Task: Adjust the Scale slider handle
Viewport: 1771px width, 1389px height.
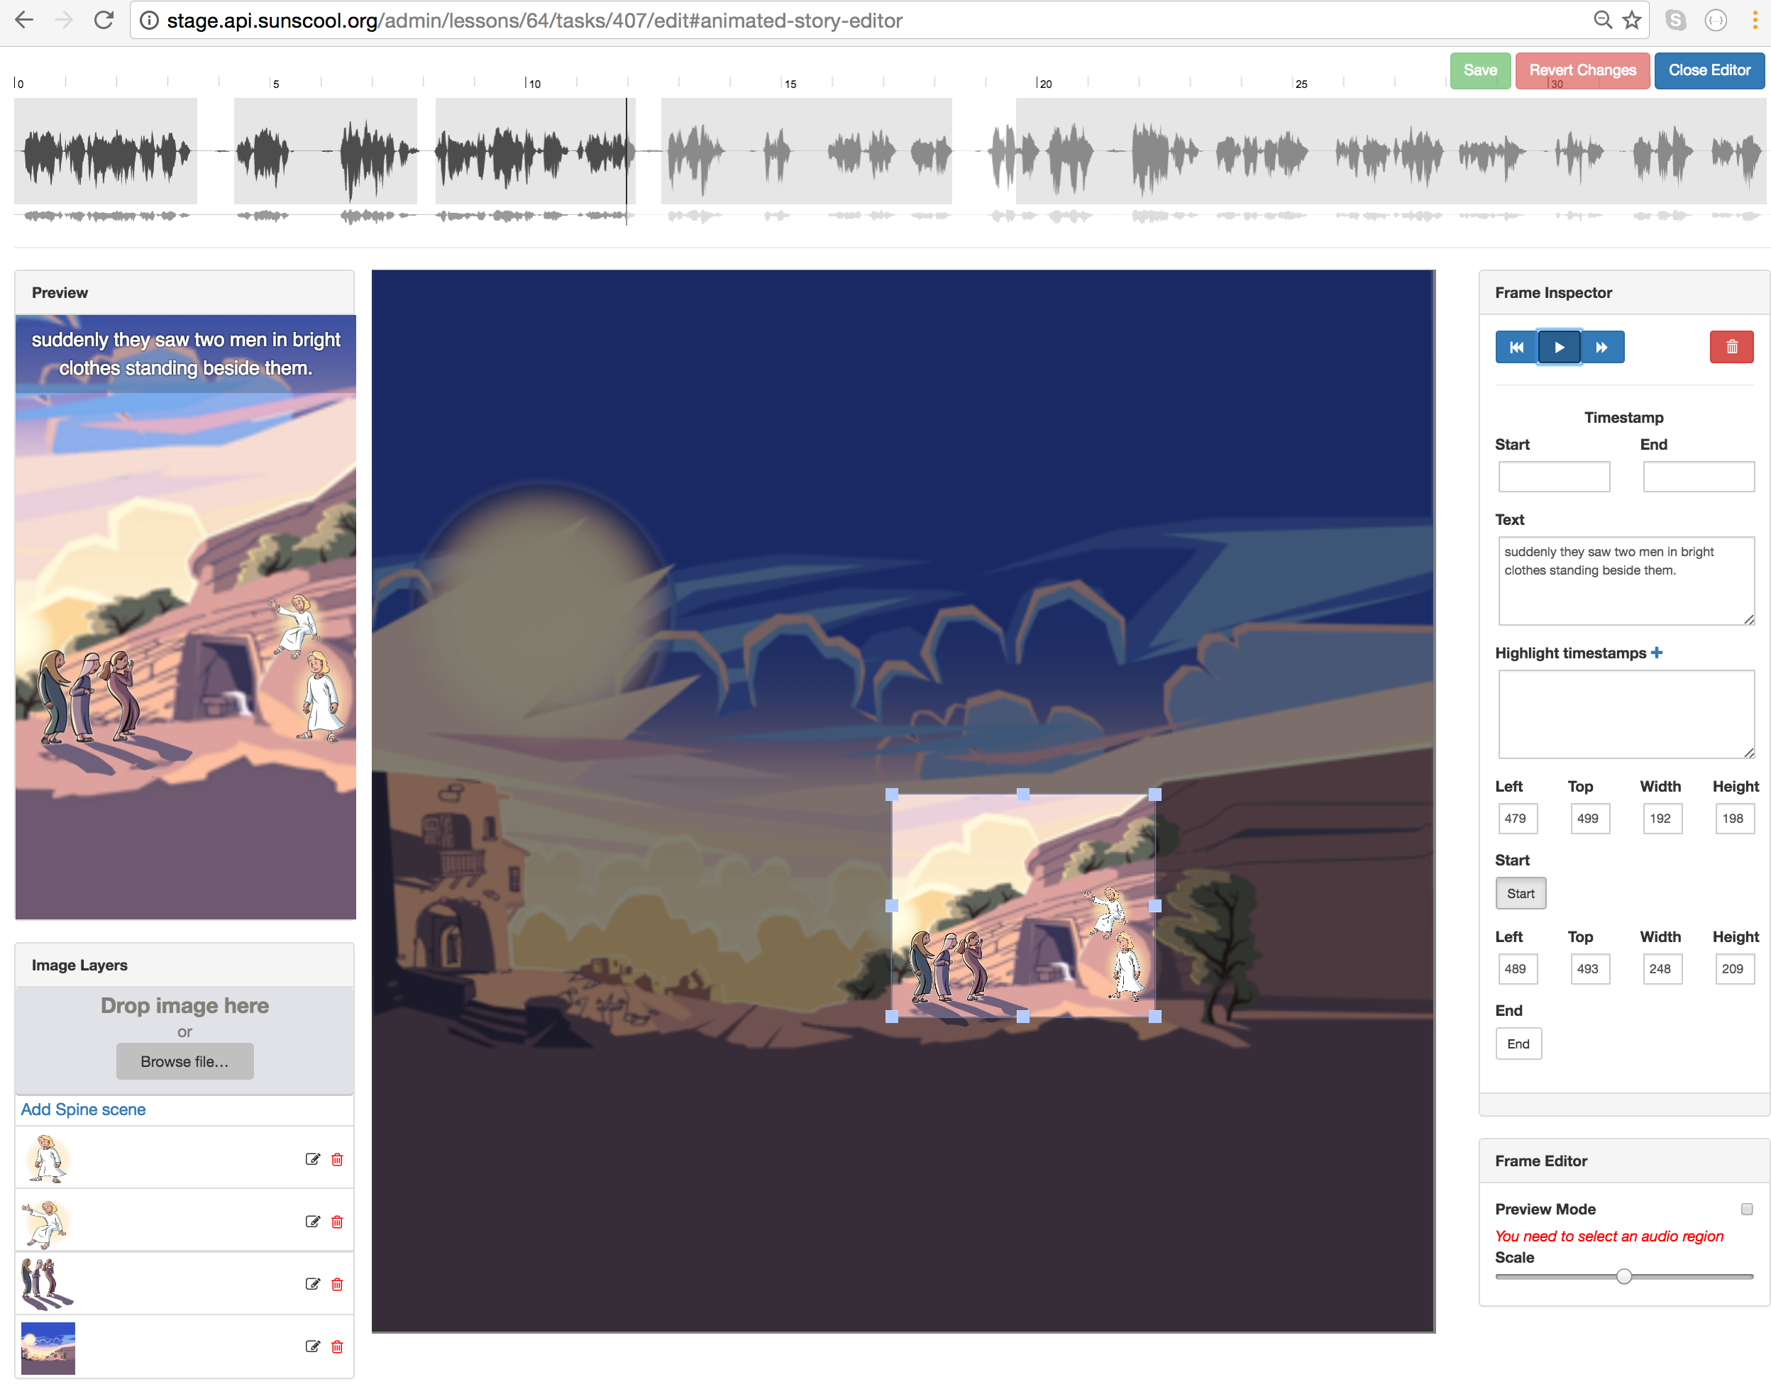Action: pyautogui.click(x=1623, y=1277)
